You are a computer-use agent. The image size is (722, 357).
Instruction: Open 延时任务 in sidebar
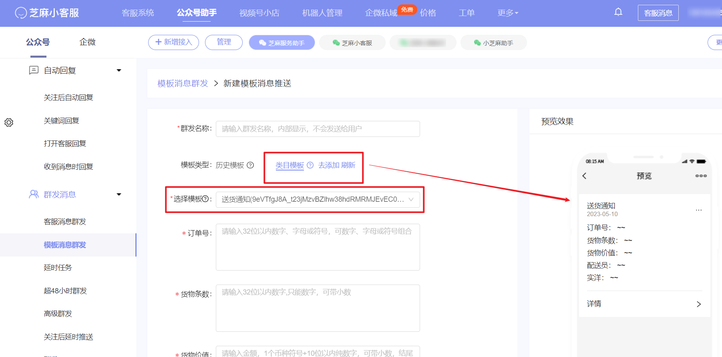(58, 268)
